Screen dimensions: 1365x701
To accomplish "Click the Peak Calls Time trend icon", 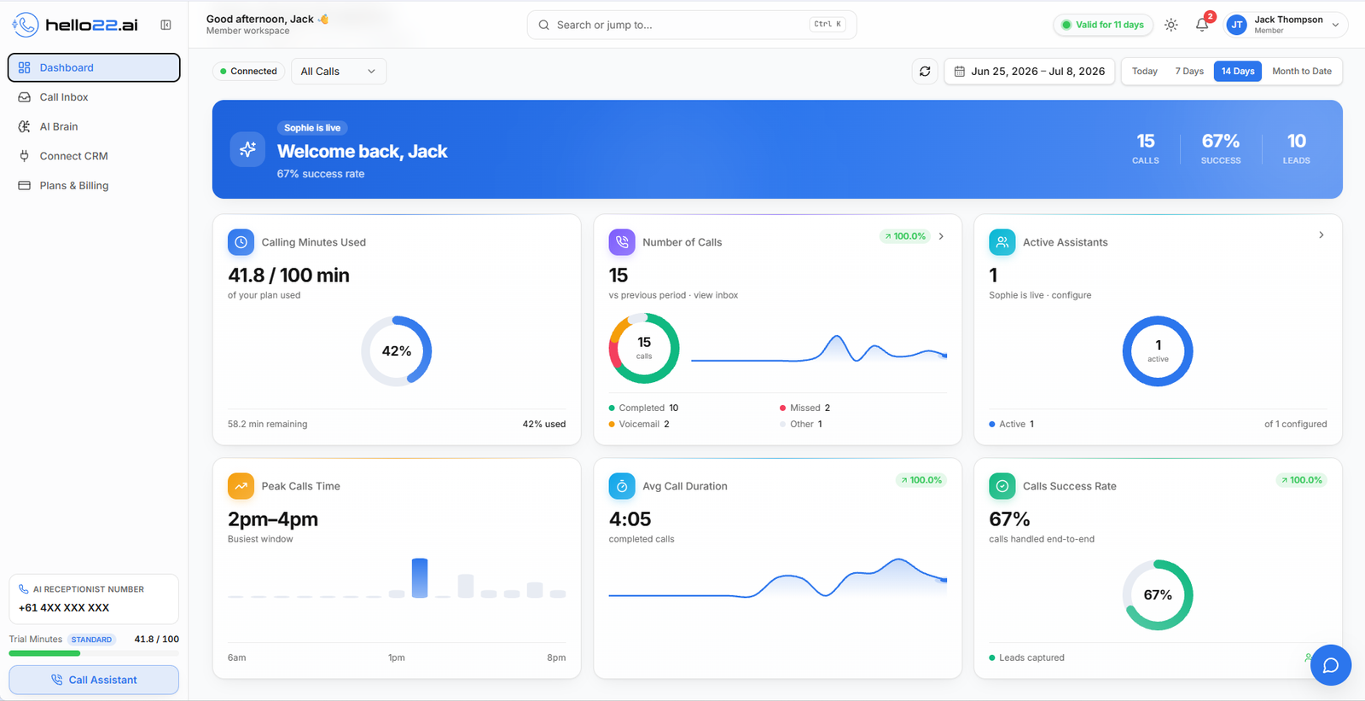I will (241, 486).
